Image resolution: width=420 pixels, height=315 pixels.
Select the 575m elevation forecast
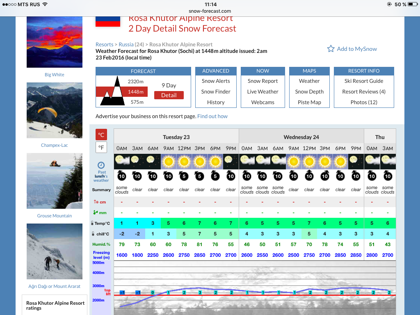[137, 102]
